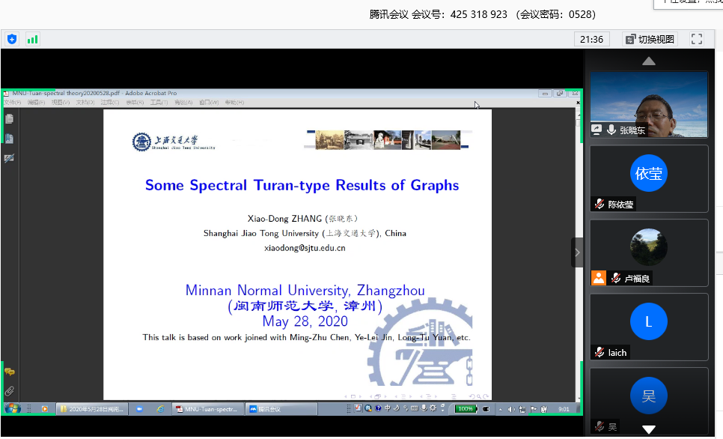Image resolution: width=723 pixels, height=439 pixels.
Task: Select 张晓东's video thumbnail
Action: point(649,105)
